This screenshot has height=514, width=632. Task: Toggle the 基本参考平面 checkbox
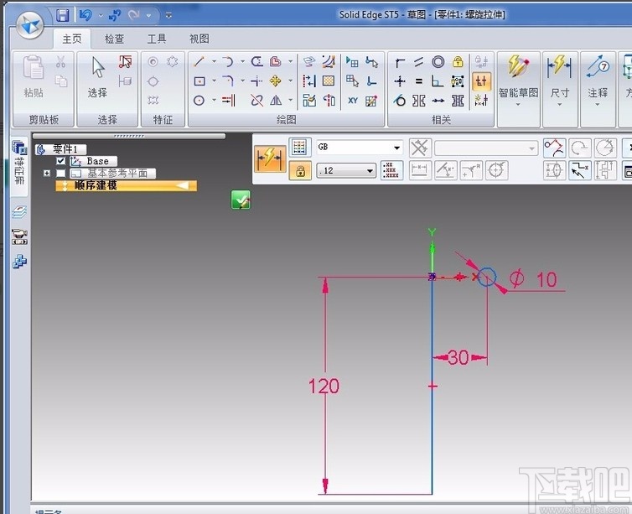[60, 173]
